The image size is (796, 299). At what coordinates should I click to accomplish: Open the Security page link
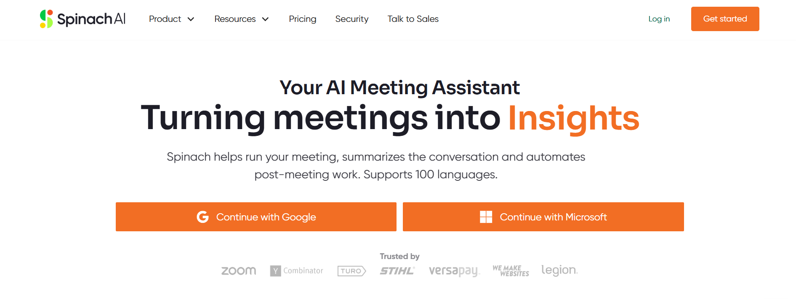[x=352, y=19]
